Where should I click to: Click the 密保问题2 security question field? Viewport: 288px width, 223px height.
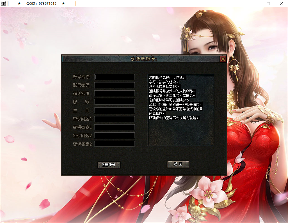point(114,135)
